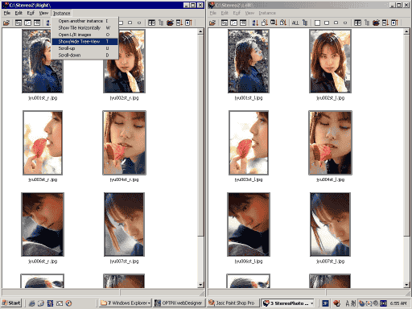Viewport: 412px width, 309px height.
Task: Select the largest thumbnail size square in right toolbar
Action: point(317,23)
